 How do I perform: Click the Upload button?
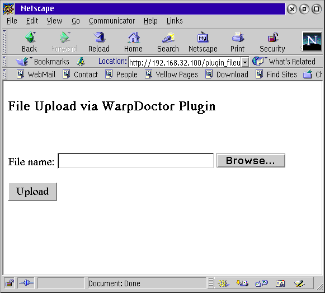pos(32,192)
